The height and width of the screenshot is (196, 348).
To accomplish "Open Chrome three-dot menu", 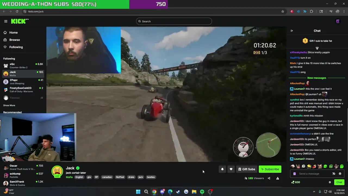I will (344, 11).
